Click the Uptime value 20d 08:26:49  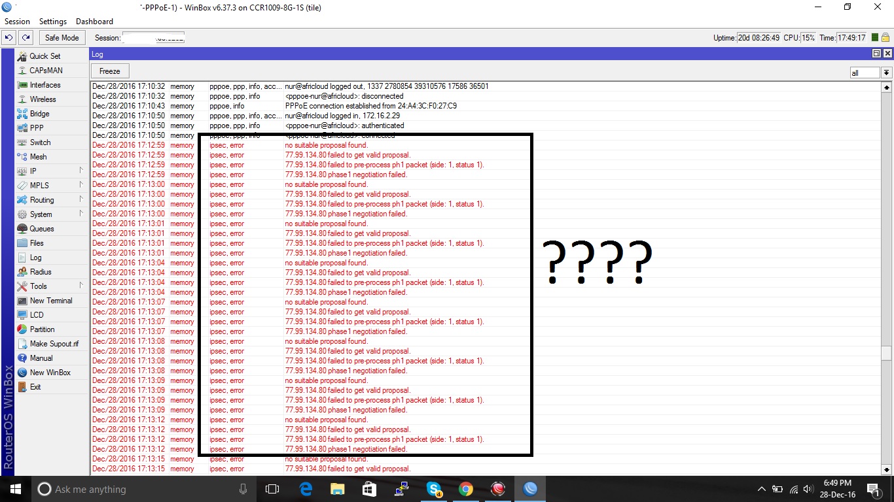(x=759, y=38)
